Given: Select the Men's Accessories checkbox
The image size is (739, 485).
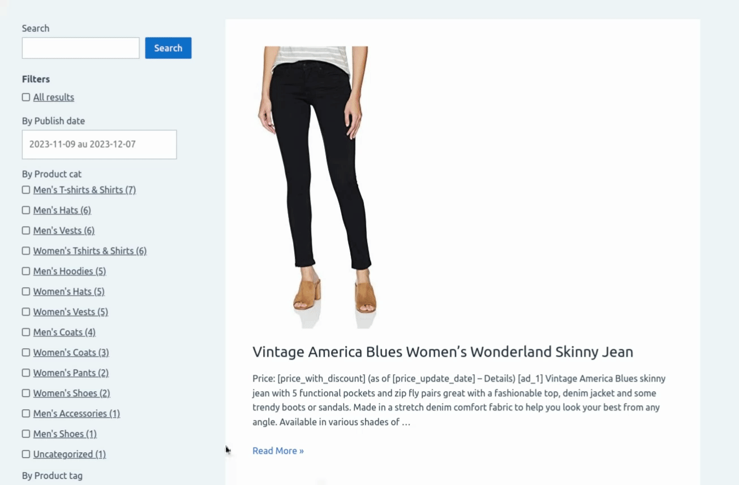Looking at the screenshot, I should (x=26, y=414).
